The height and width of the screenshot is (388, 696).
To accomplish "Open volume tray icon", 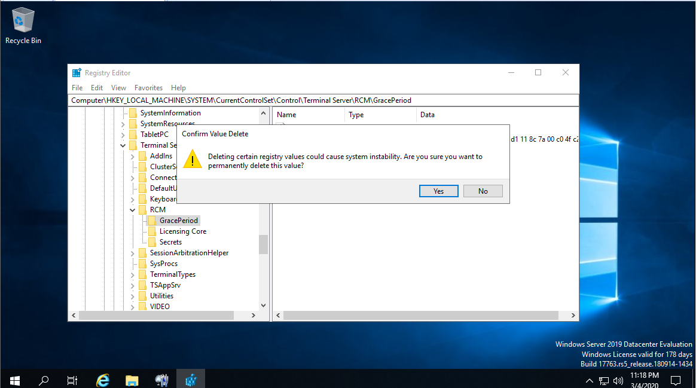I will [x=618, y=380].
